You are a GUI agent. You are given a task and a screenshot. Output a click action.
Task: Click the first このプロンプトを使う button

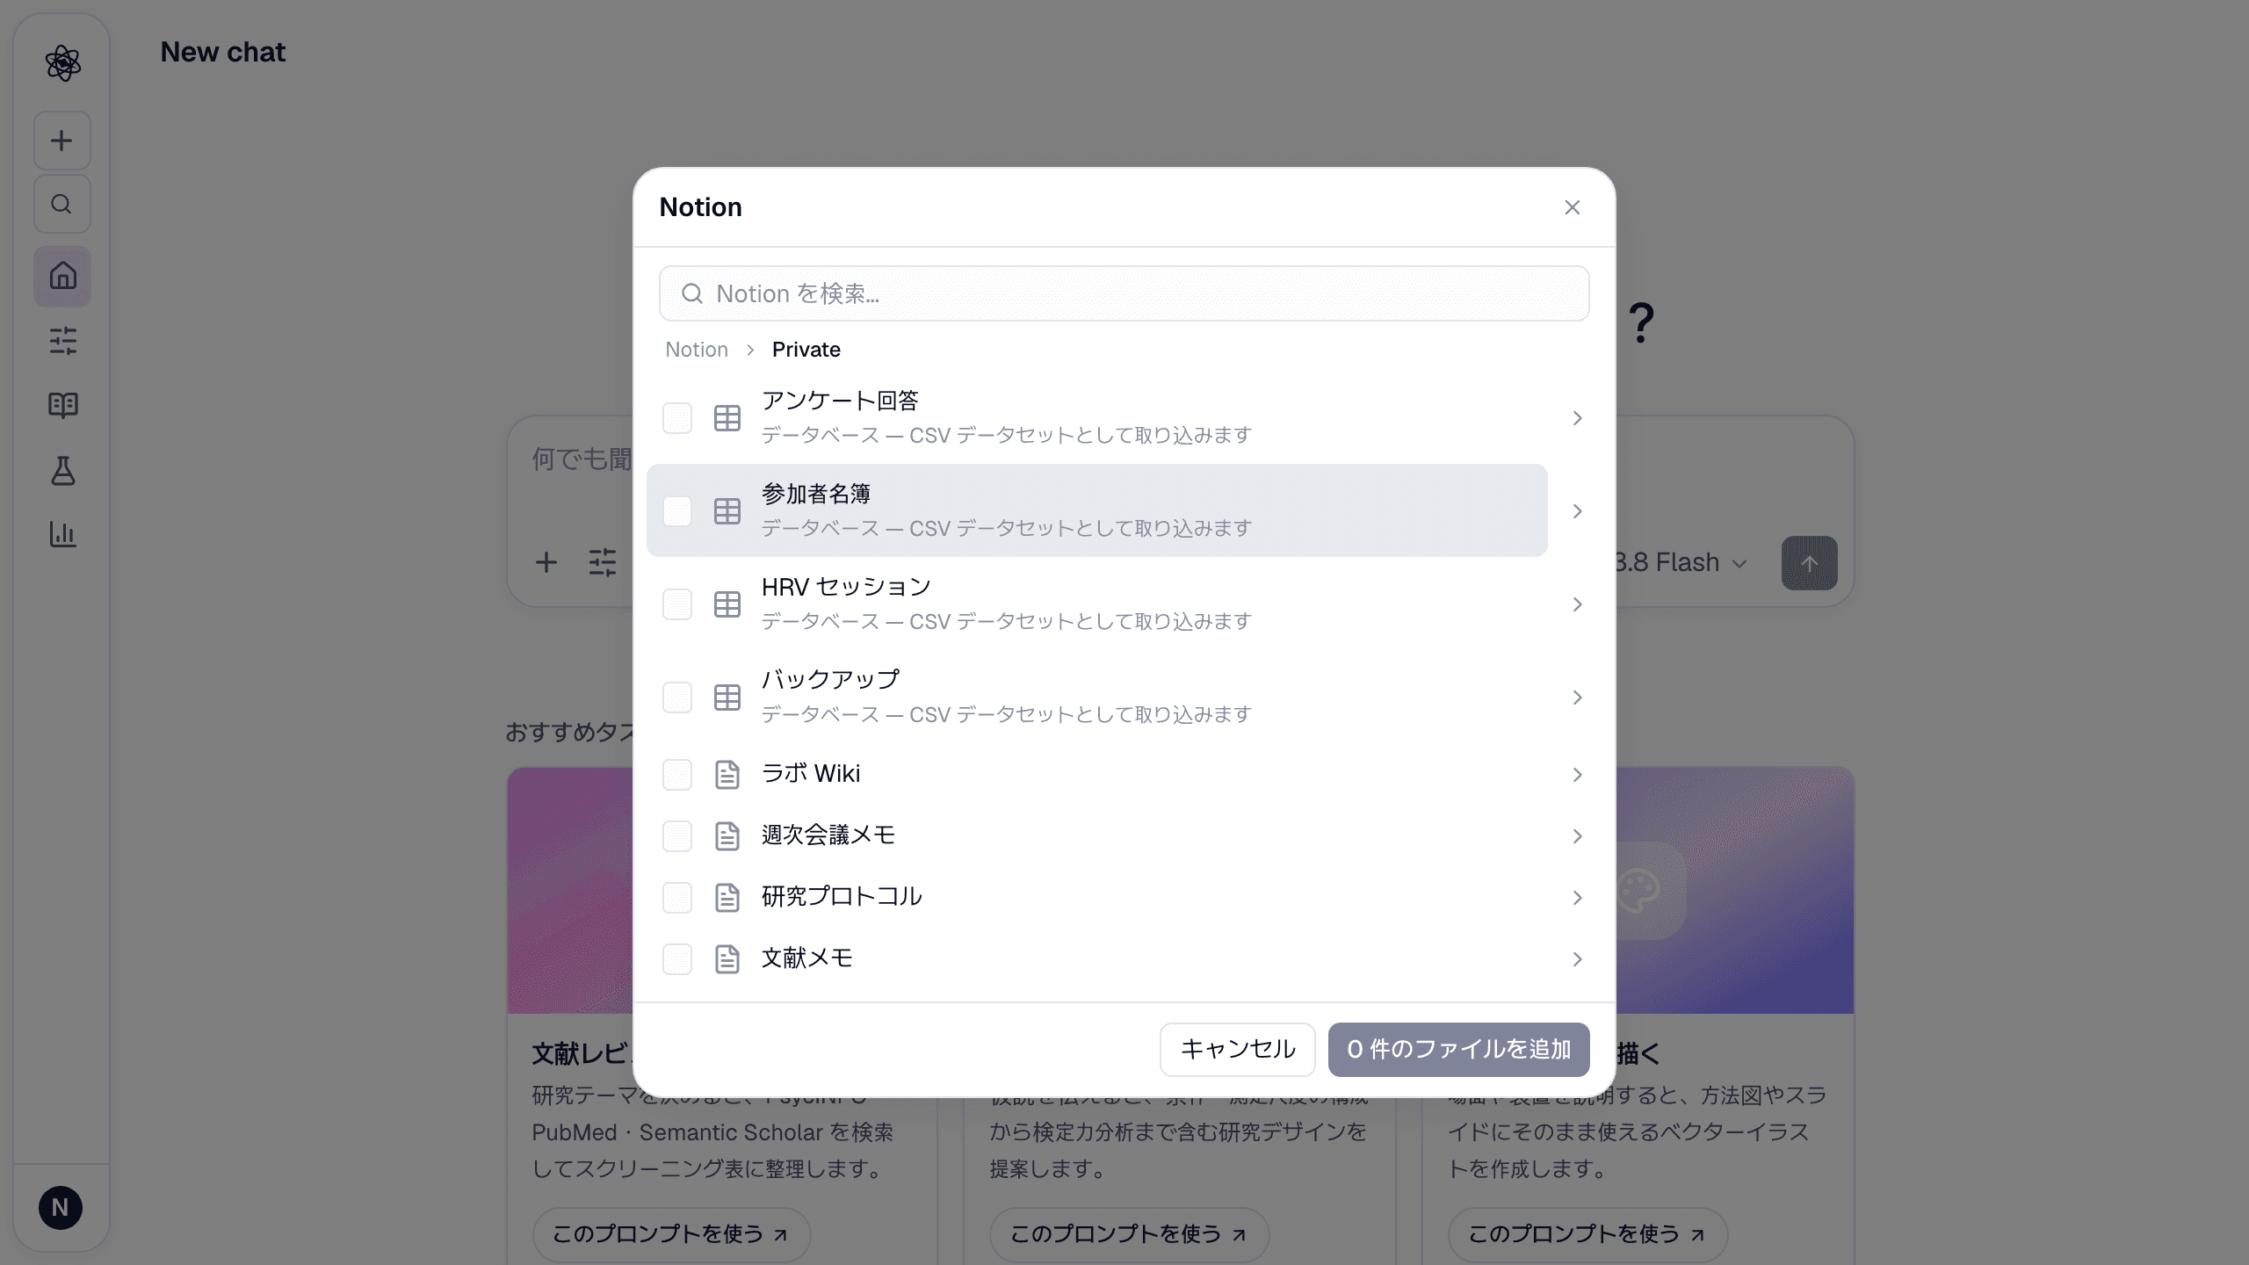[x=671, y=1234]
